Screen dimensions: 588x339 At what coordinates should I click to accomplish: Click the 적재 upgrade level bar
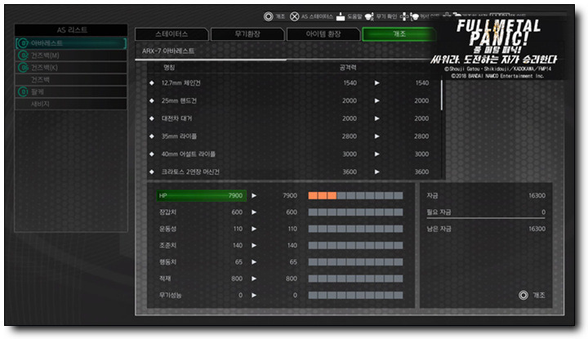tap(355, 279)
